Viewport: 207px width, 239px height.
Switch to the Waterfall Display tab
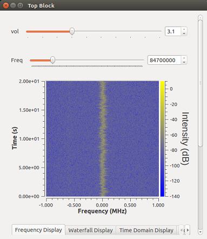coord(90,230)
